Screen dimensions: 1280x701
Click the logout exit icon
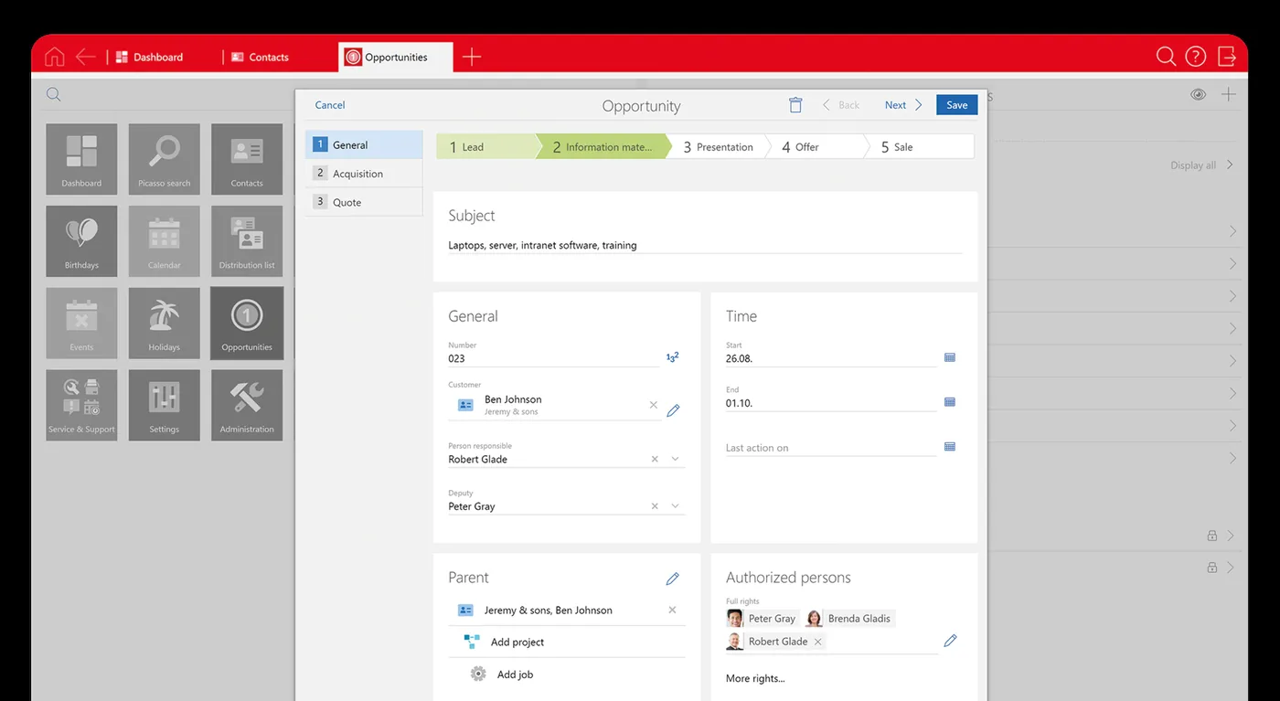(1227, 57)
